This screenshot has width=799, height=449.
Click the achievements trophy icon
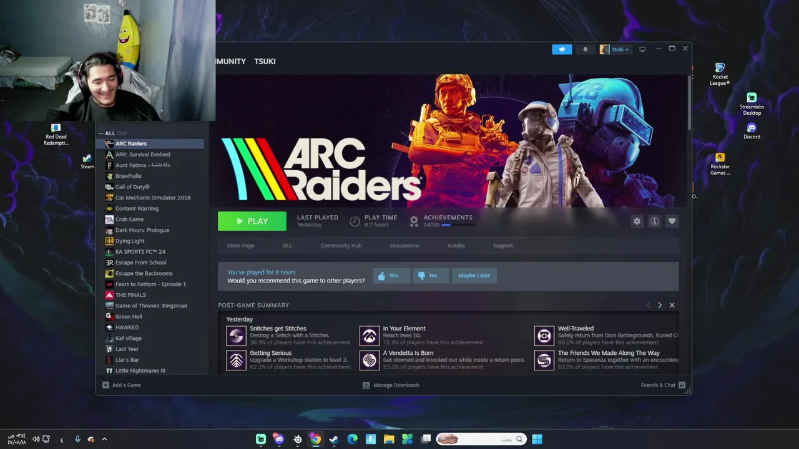[414, 221]
